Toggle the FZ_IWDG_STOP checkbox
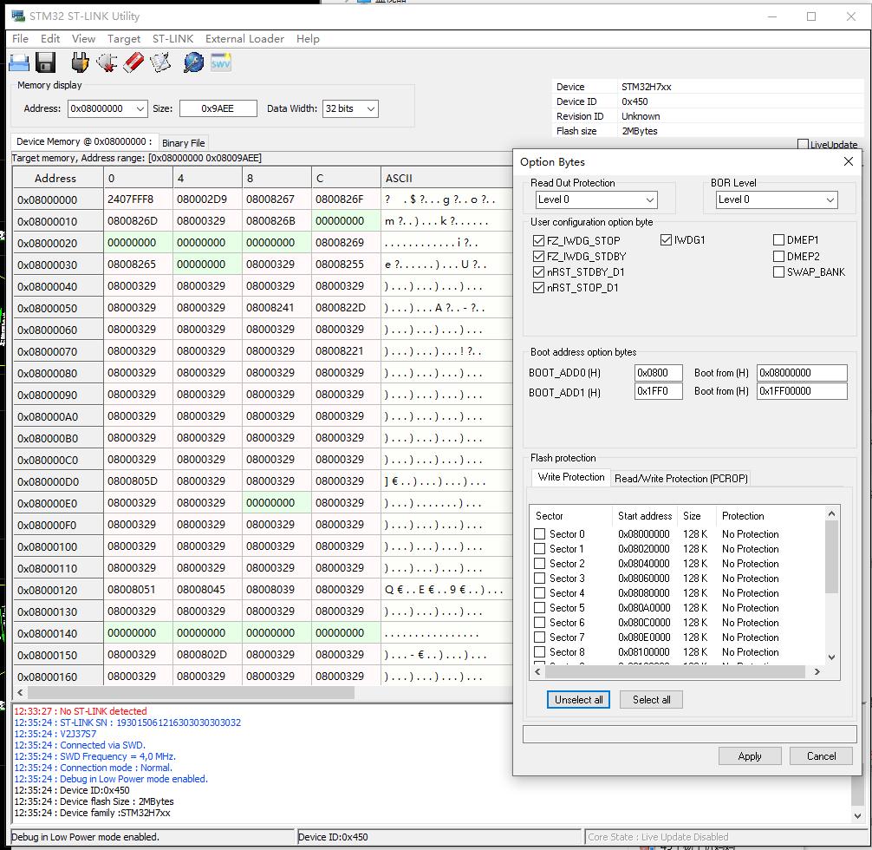872x850 pixels. click(x=538, y=240)
